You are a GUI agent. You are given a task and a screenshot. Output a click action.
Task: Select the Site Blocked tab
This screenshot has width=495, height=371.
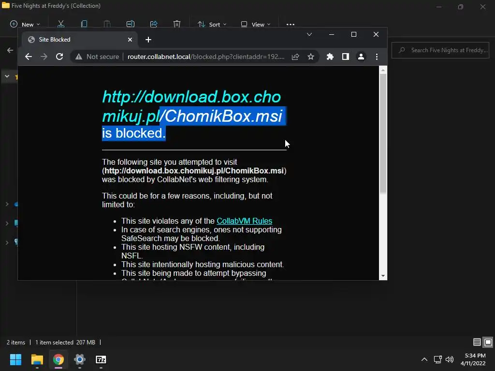pyautogui.click(x=80, y=40)
